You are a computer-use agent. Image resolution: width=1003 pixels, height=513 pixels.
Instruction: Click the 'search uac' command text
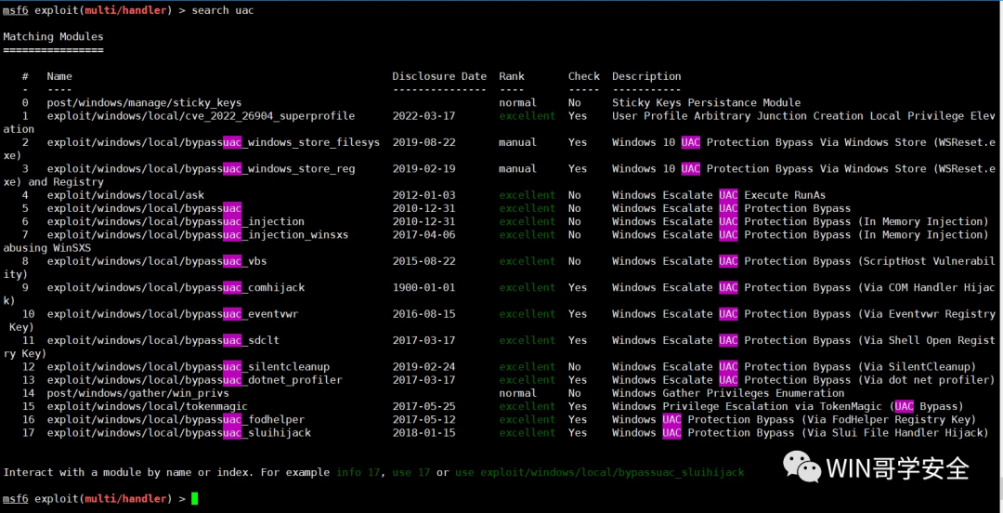pos(223,11)
